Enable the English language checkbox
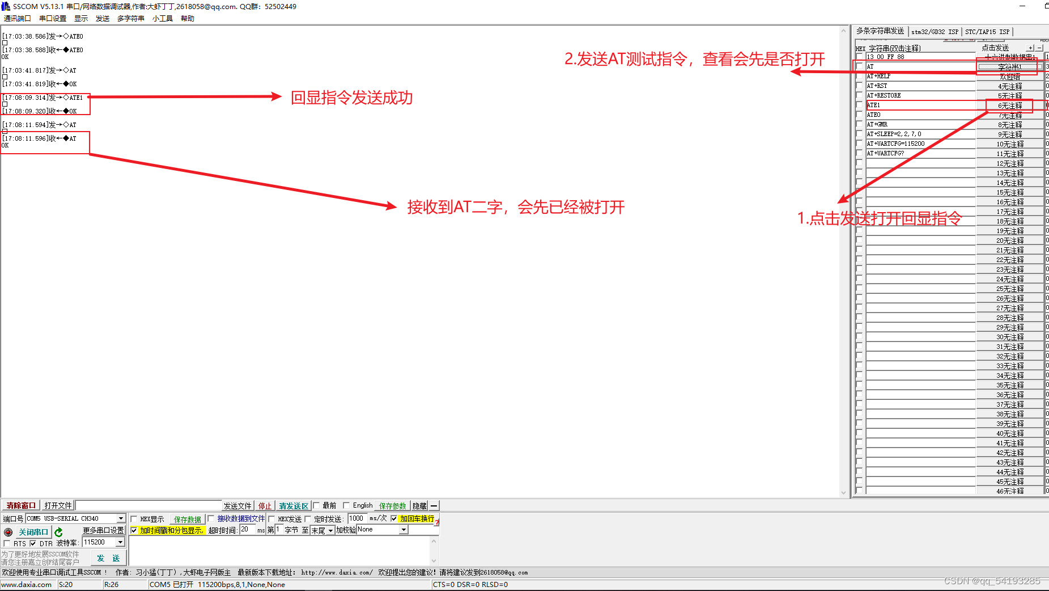This screenshot has height=591, width=1049. click(x=346, y=505)
